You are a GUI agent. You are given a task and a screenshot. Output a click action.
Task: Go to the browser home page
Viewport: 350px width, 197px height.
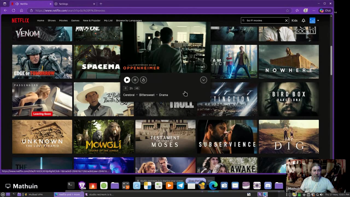click(x=21, y=10)
